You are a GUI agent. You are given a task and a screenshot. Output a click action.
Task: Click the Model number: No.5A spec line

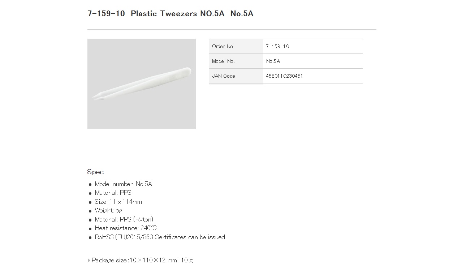click(x=123, y=184)
